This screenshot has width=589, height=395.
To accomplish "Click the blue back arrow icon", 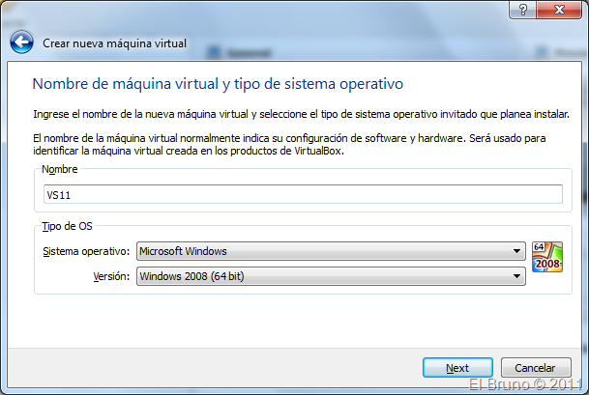I will [22, 42].
